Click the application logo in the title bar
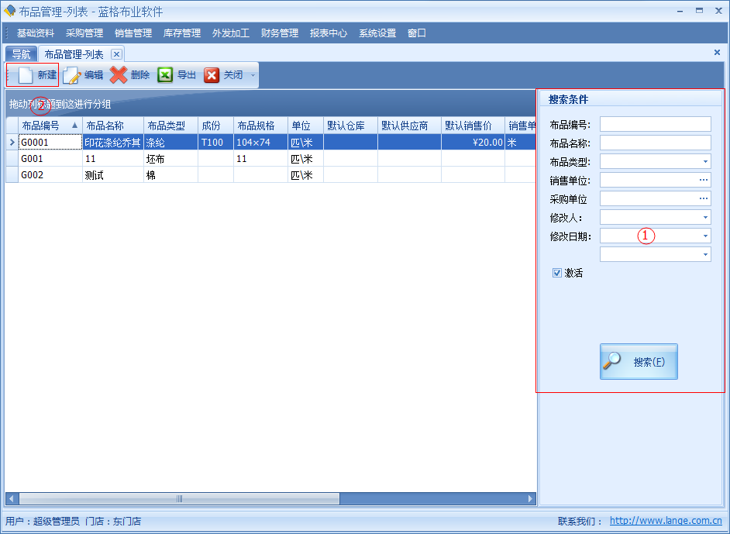This screenshot has width=730, height=534. [9, 10]
